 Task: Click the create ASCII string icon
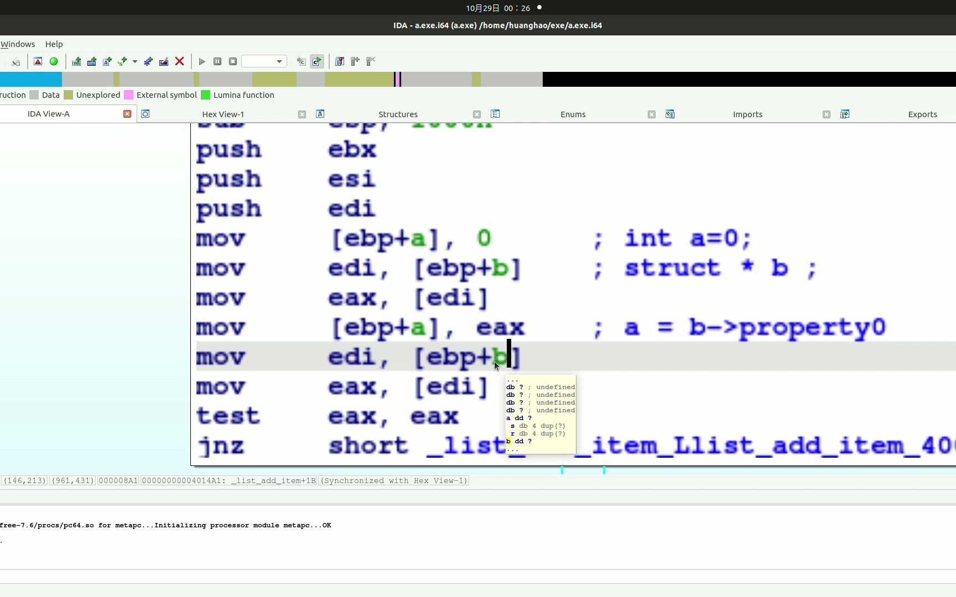tap(107, 61)
